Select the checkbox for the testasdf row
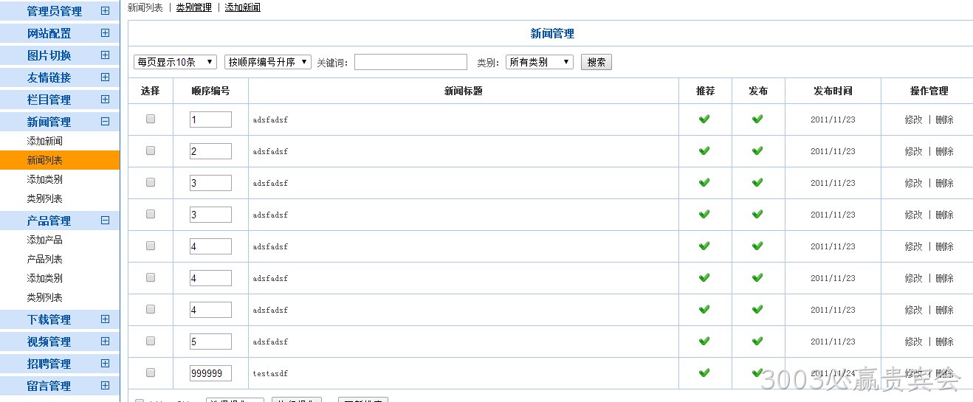Image resolution: width=973 pixels, height=402 pixels. click(x=151, y=372)
